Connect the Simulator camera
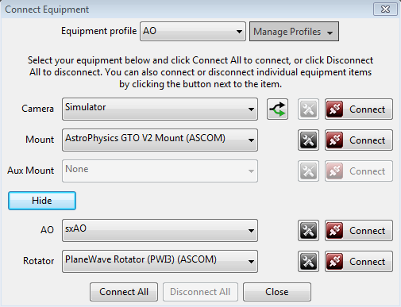 [x=359, y=109]
